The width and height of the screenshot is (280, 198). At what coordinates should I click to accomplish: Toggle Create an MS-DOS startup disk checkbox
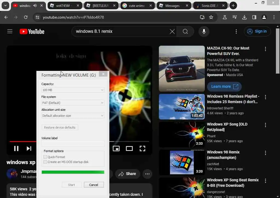(x=45, y=162)
